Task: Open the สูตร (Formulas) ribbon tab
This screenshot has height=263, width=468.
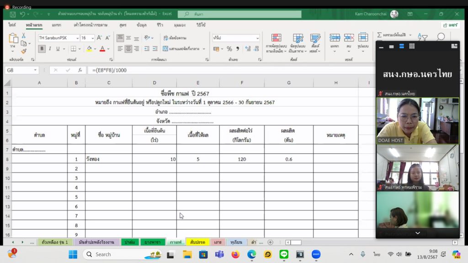Action: coord(122,25)
